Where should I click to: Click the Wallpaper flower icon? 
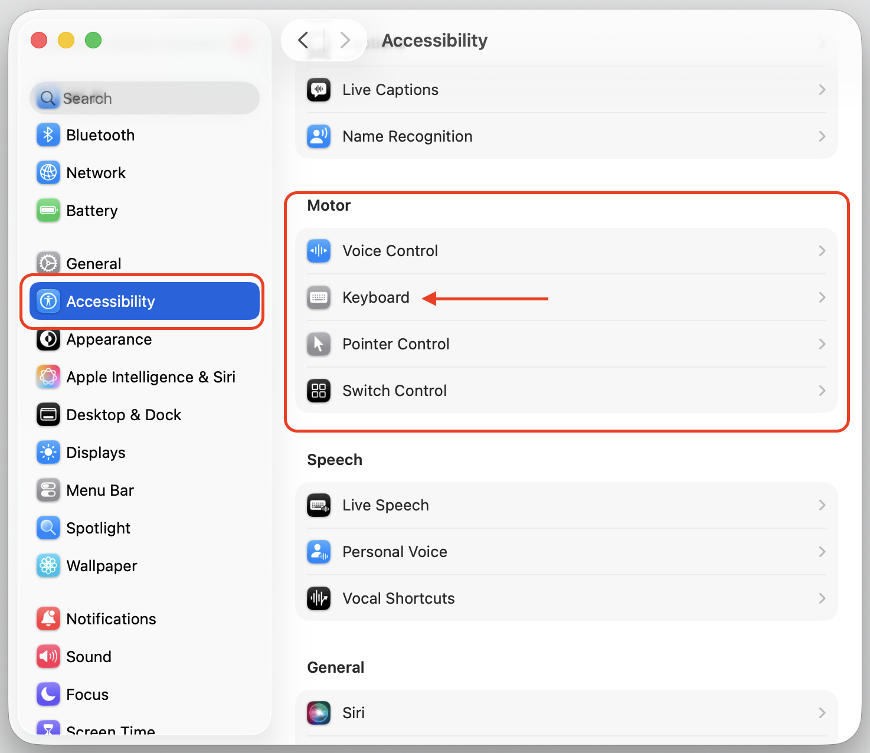[48, 566]
